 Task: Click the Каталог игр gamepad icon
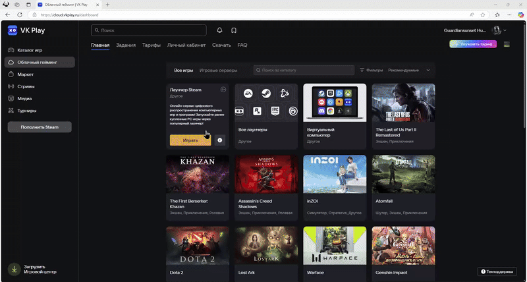pos(11,50)
